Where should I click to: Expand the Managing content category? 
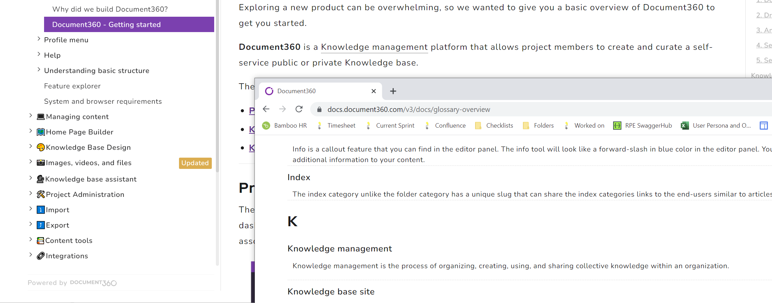click(30, 116)
